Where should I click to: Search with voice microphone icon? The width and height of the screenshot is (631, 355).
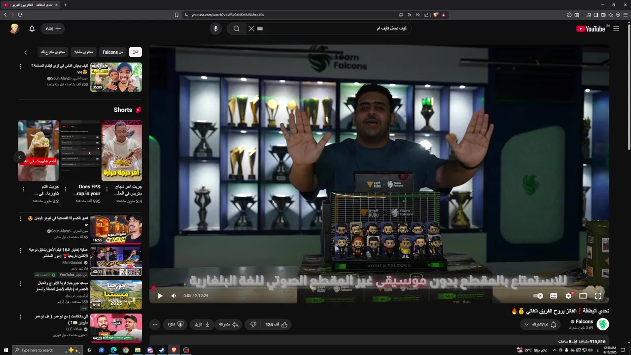[x=215, y=29]
